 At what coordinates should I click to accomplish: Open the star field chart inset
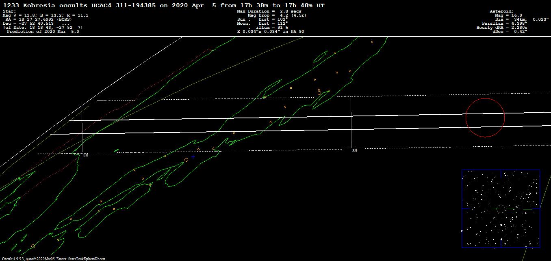tap(501, 208)
